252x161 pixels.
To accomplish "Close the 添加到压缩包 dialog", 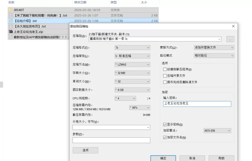I will pos(233,26).
